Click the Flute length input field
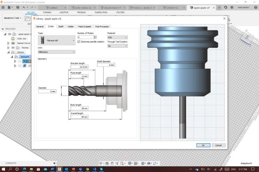 coord(79,76)
